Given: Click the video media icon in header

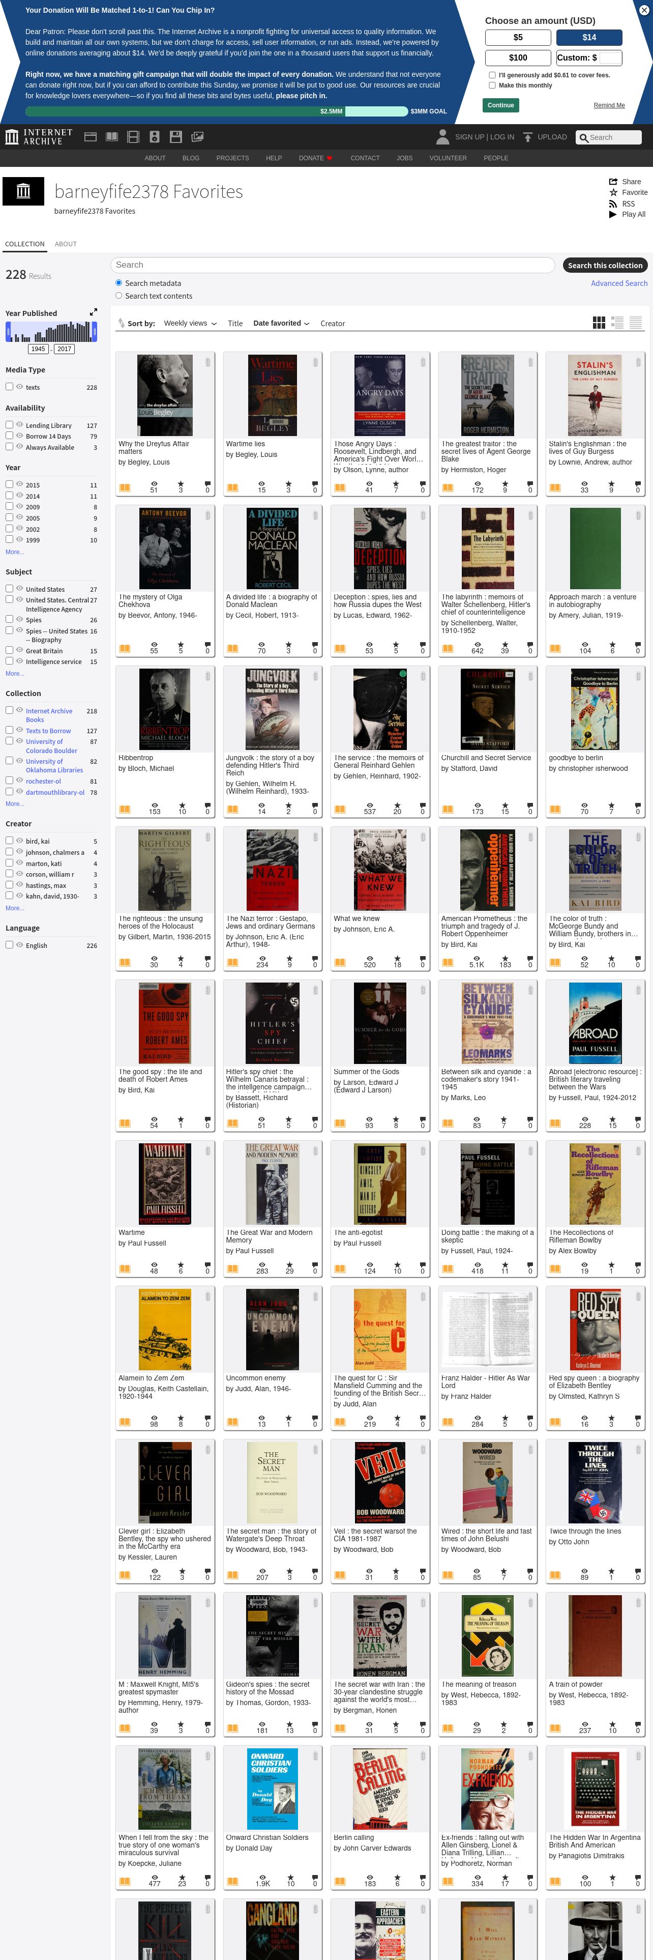Looking at the screenshot, I should (x=133, y=137).
